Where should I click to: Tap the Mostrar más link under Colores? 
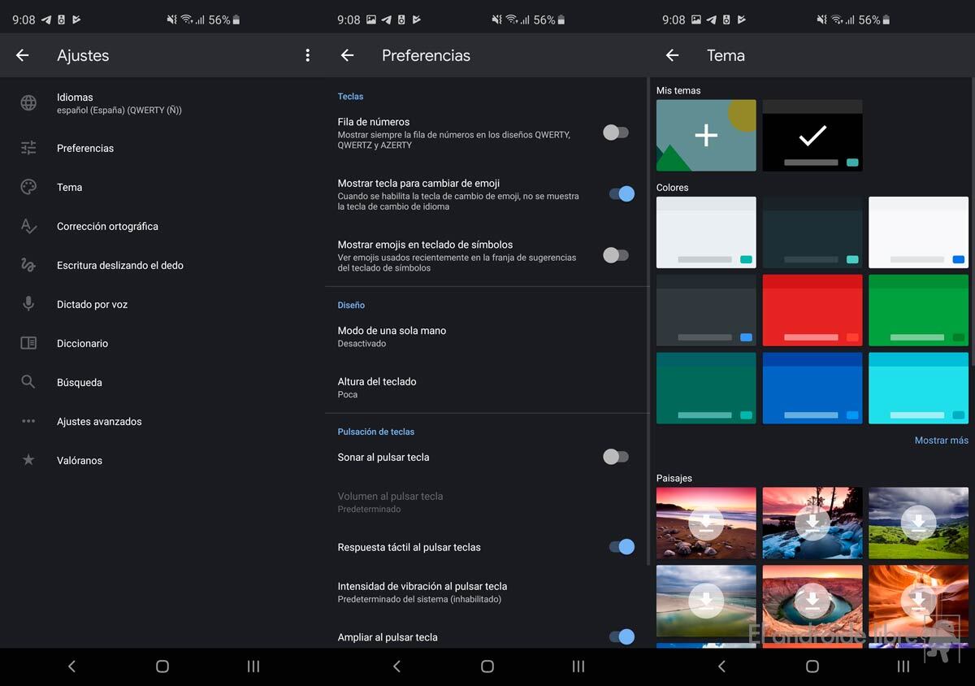pos(941,441)
